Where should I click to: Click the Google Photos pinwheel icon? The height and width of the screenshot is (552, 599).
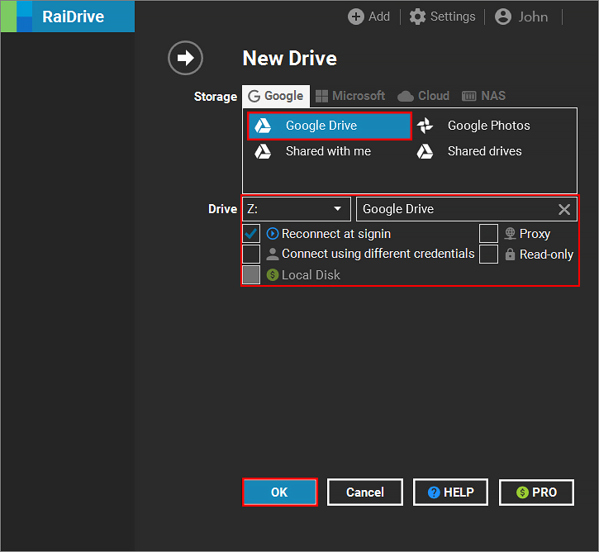[x=425, y=126]
